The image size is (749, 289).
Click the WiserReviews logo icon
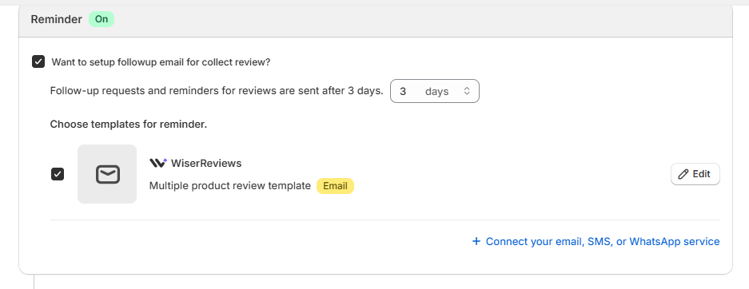coord(158,163)
